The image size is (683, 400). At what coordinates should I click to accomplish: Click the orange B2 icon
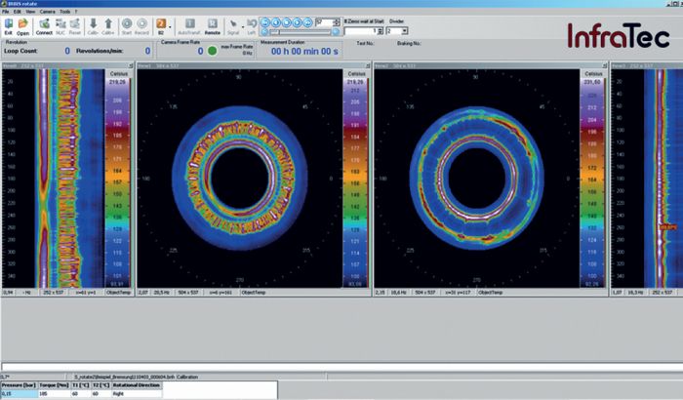pos(161,24)
